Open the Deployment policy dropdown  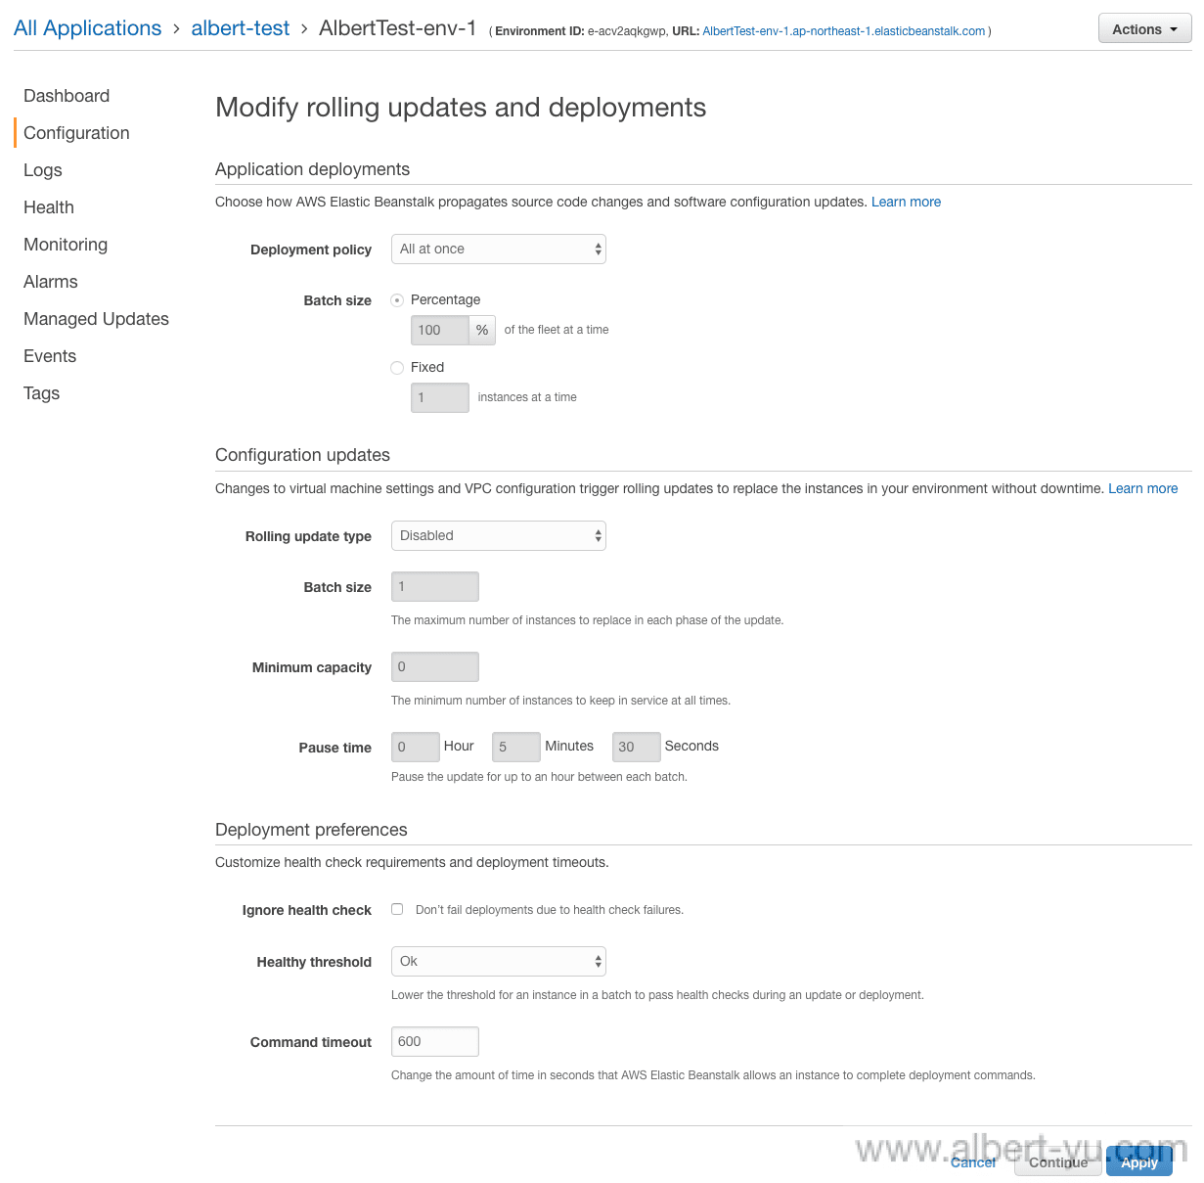(x=498, y=250)
